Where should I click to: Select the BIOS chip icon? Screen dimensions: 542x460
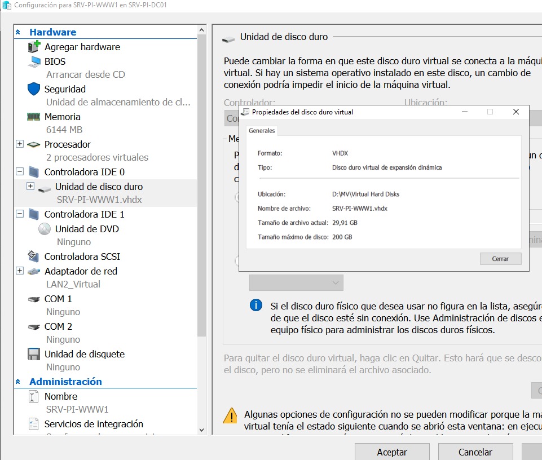click(x=34, y=61)
